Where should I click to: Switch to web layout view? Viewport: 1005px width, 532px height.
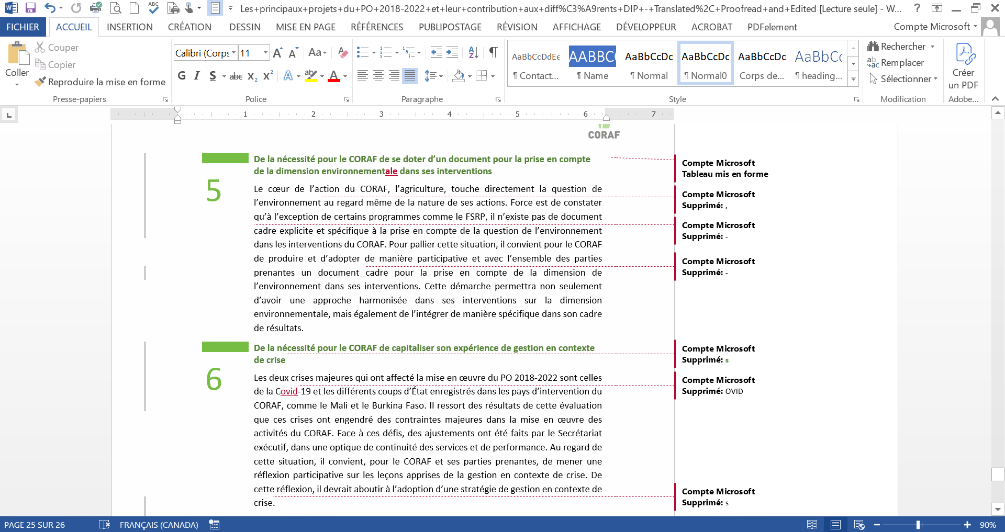pos(859,525)
